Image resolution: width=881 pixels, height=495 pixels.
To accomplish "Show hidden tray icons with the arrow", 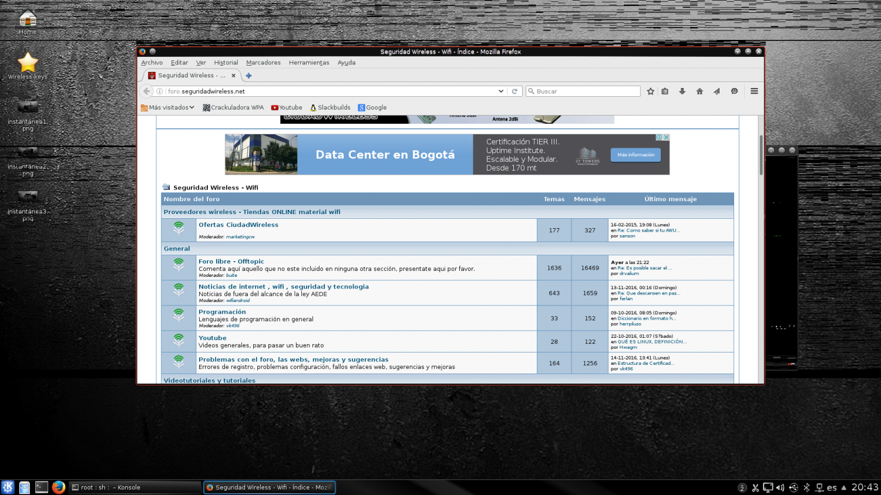I will (x=844, y=487).
